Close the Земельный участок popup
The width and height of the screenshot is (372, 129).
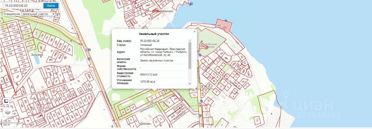194,31
